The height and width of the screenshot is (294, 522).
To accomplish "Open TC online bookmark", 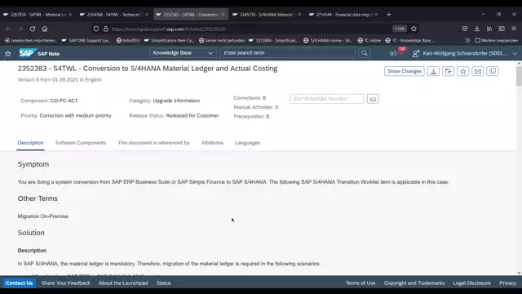I will click(x=369, y=40).
